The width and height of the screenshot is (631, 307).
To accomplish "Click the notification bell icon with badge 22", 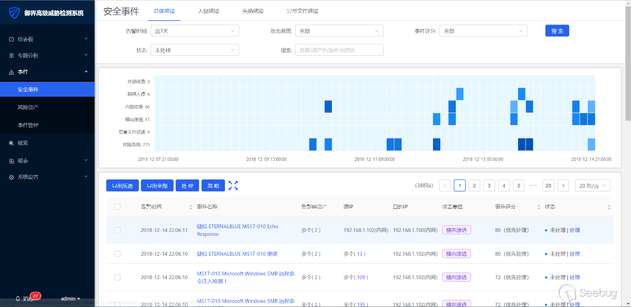I will pyautogui.click(x=18, y=299).
